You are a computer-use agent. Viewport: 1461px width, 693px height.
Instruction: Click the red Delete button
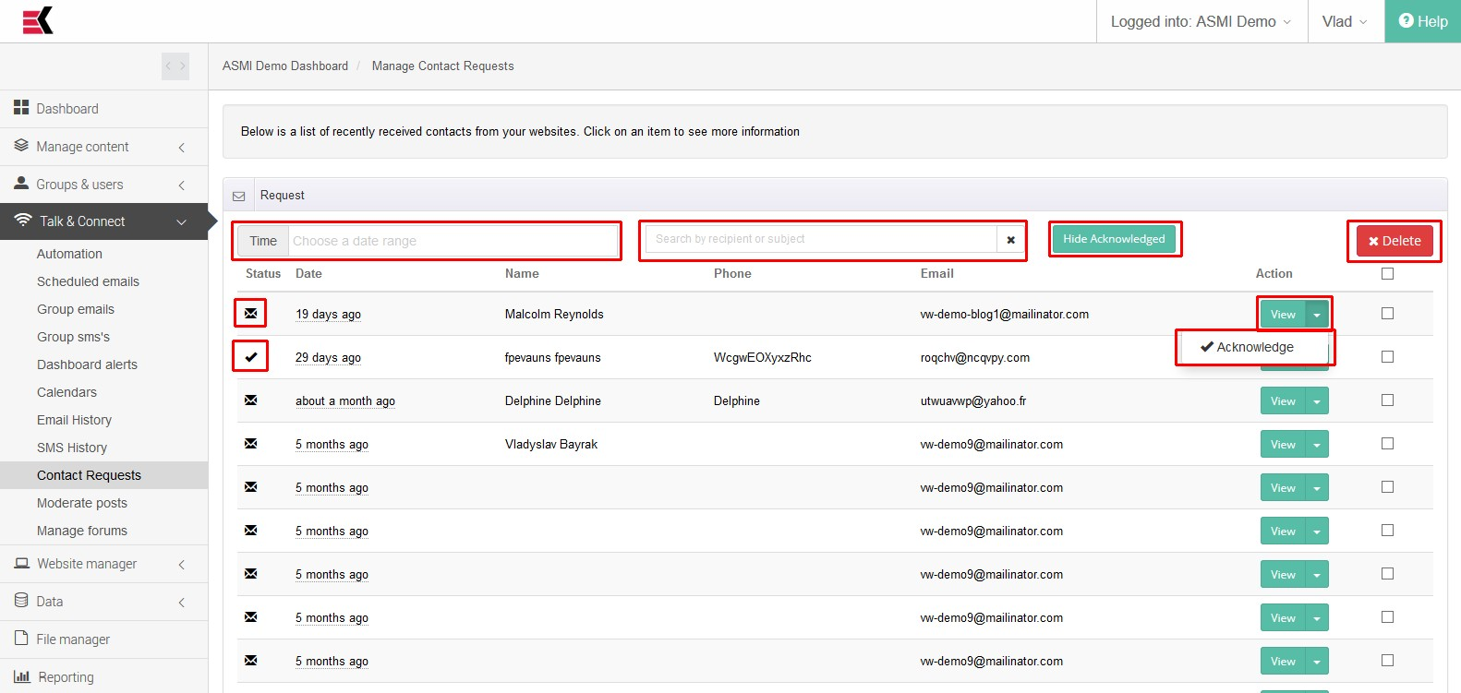click(1395, 241)
